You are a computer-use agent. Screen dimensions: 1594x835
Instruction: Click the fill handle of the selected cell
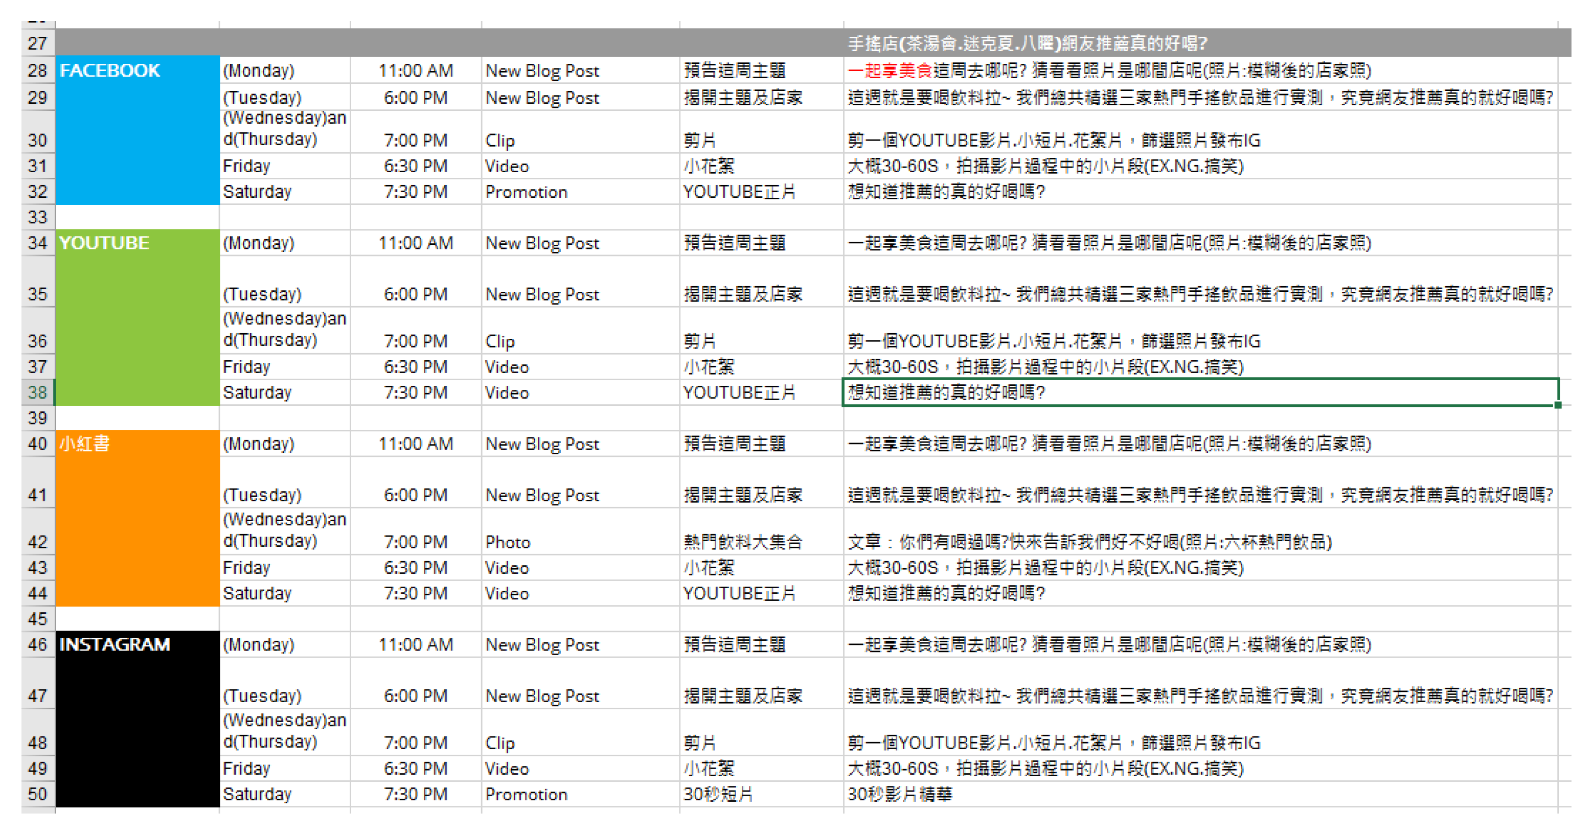click(1558, 405)
